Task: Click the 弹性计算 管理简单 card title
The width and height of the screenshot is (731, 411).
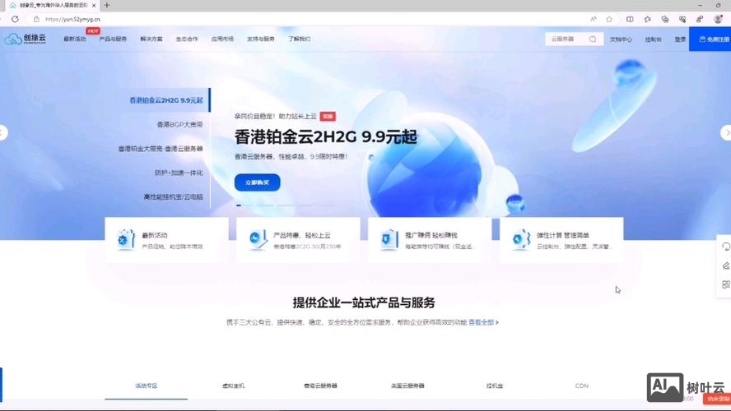Action: [563, 235]
